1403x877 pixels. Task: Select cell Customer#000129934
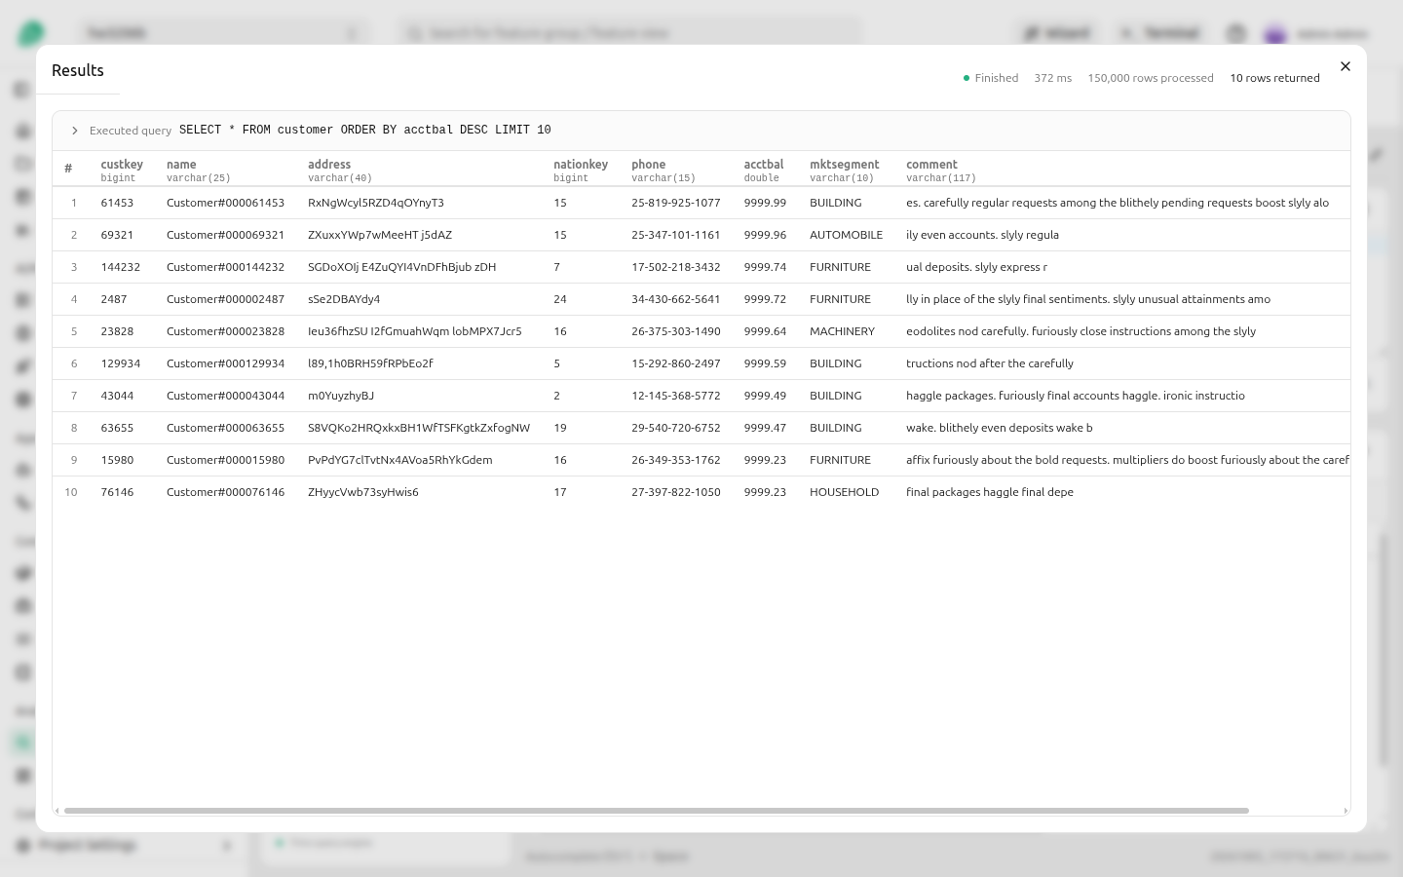[225, 363]
